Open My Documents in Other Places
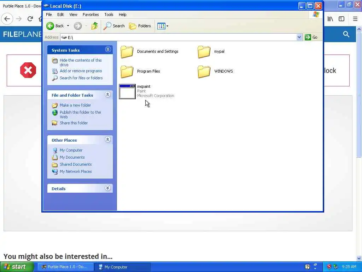 (72, 157)
